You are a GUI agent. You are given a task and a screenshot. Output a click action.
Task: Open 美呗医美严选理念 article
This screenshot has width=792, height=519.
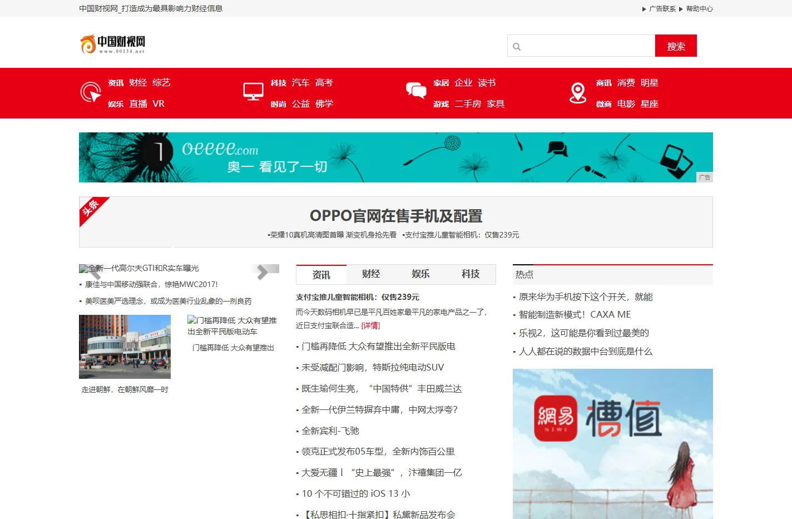[168, 301]
